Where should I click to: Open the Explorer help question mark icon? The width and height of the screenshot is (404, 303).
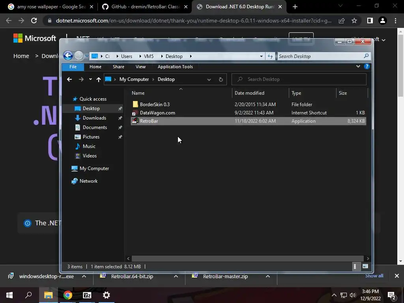(367, 66)
